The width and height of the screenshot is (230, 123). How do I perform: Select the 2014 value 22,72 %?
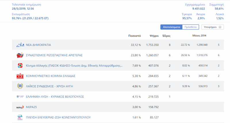pos(185,45)
